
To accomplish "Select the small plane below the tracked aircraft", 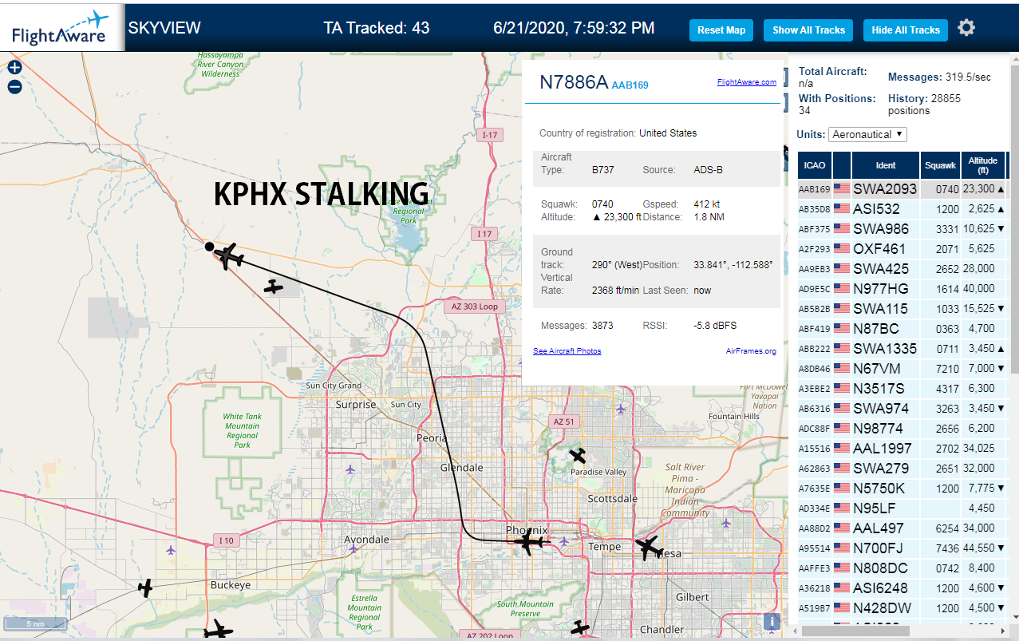I will click(x=274, y=286).
